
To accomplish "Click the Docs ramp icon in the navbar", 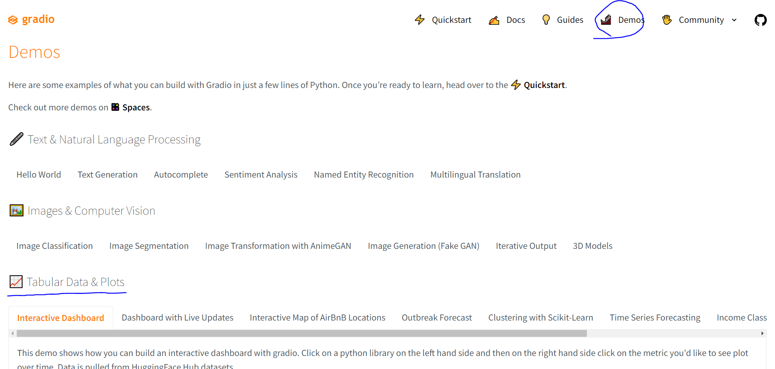I will tap(494, 20).
